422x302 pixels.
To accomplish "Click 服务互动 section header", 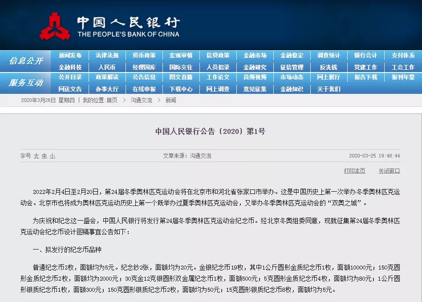I will [x=26, y=83].
